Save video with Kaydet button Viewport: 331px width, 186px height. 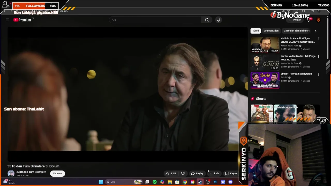[231, 174]
